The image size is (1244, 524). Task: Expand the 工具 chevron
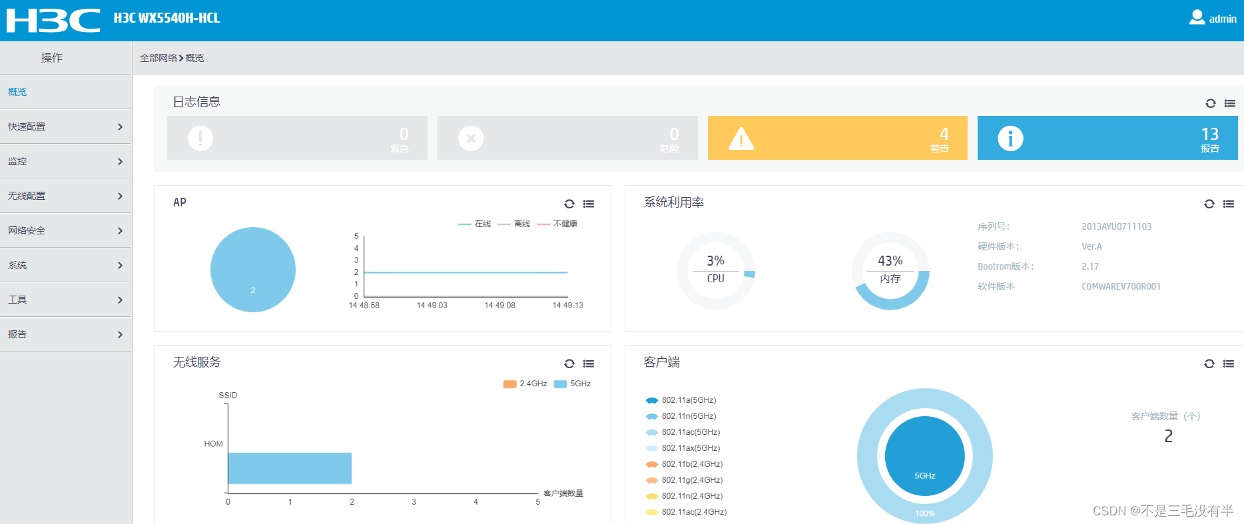(x=120, y=300)
